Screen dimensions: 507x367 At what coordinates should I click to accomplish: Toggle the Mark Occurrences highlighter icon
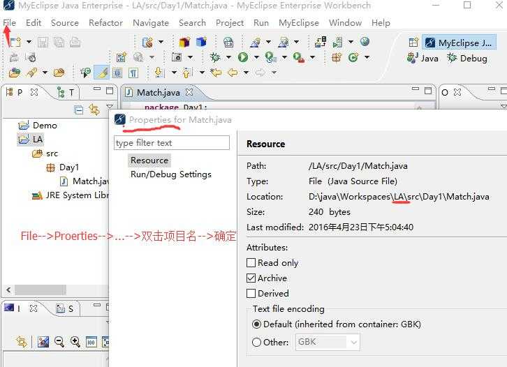click(101, 73)
